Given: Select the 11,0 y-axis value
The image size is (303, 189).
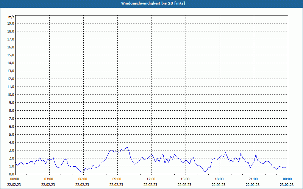Looking at the screenshot, I should click(11, 87).
